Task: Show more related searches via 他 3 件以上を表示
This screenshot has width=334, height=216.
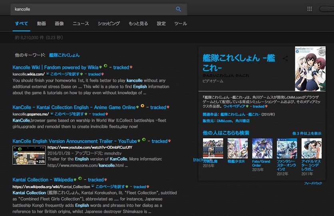Action: 307,134
